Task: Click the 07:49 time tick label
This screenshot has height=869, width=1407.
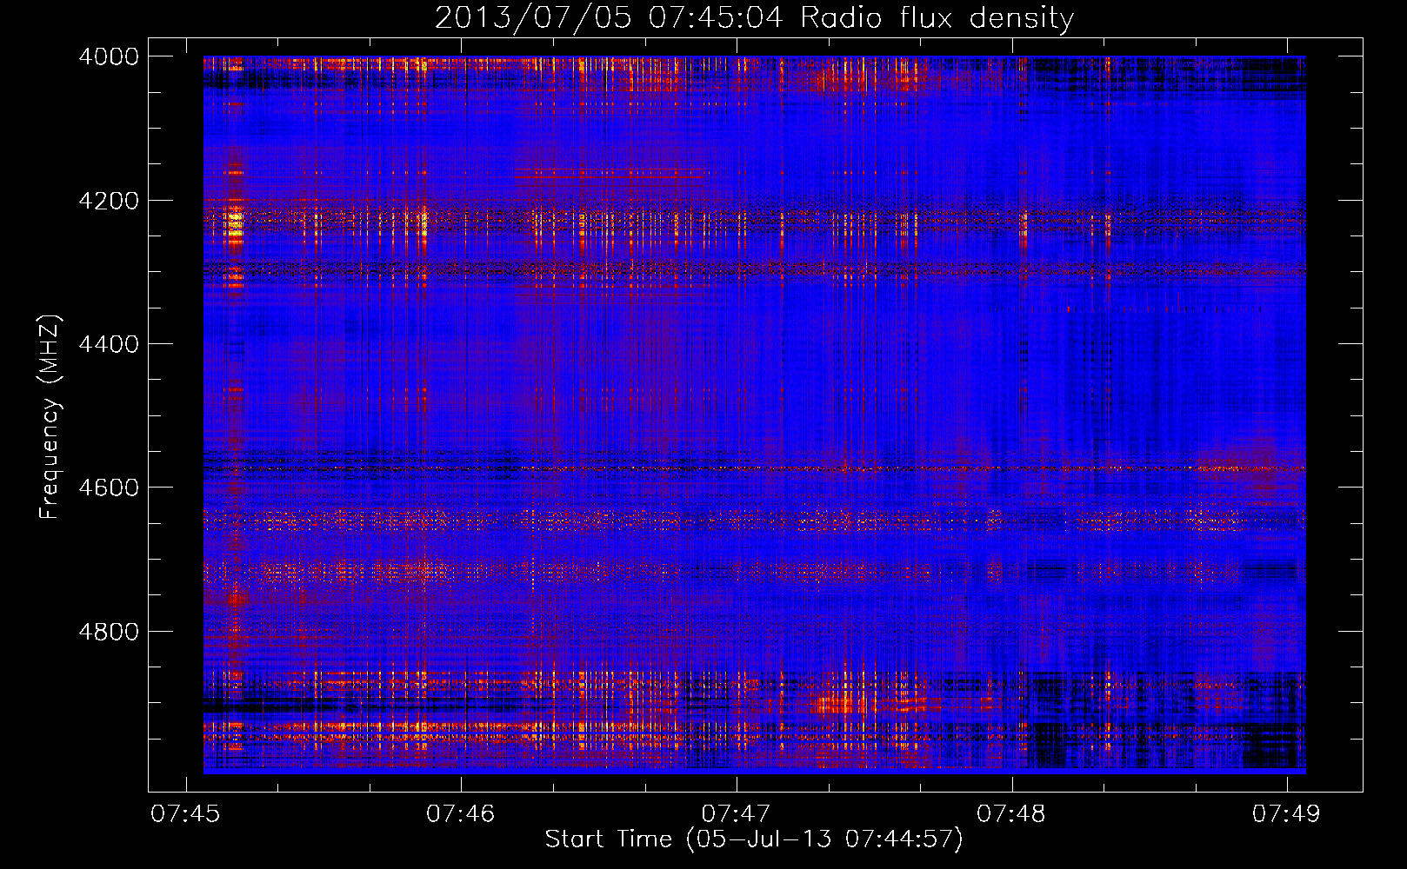Action: click(1286, 814)
